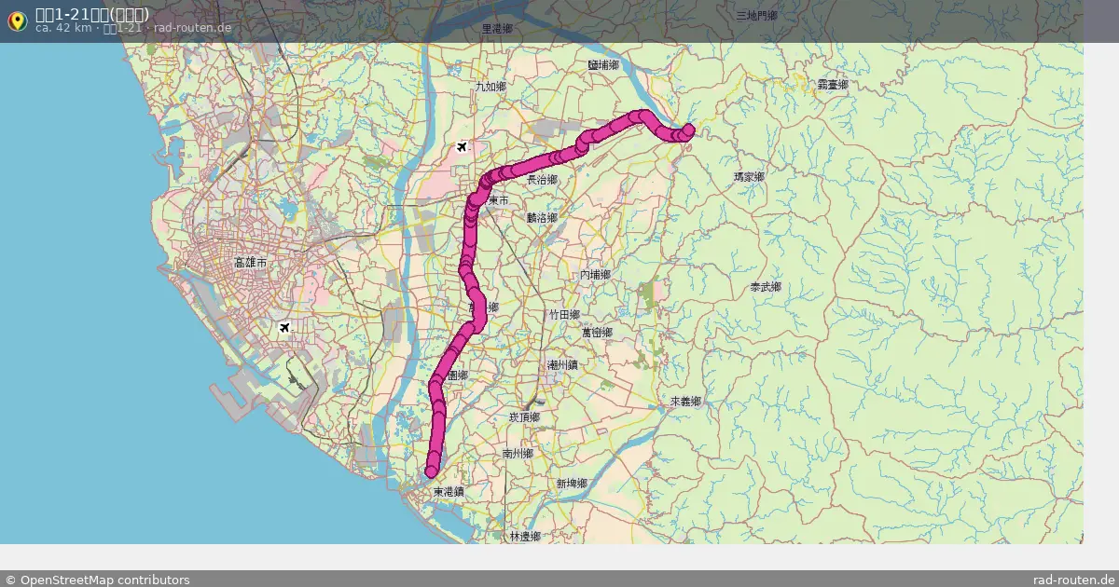The image size is (1119, 587).
Task: Click the airport icon south of 高雄市
Action: (x=284, y=327)
